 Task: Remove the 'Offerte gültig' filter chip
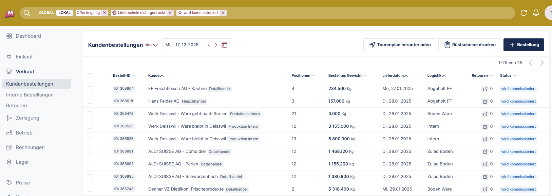pyautogui.click(x=104, y=13)
